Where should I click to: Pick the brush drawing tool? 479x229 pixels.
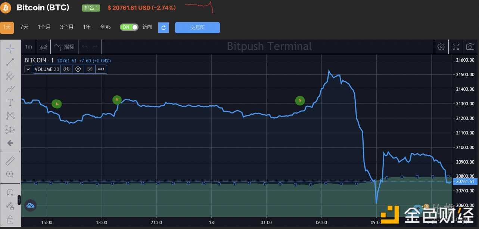[10, 89]
